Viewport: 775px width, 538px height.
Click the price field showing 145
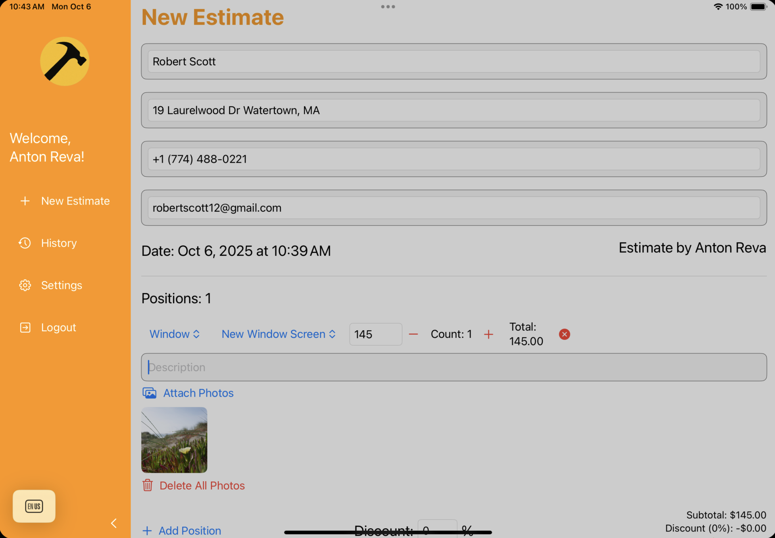click(x=375, y=334)
